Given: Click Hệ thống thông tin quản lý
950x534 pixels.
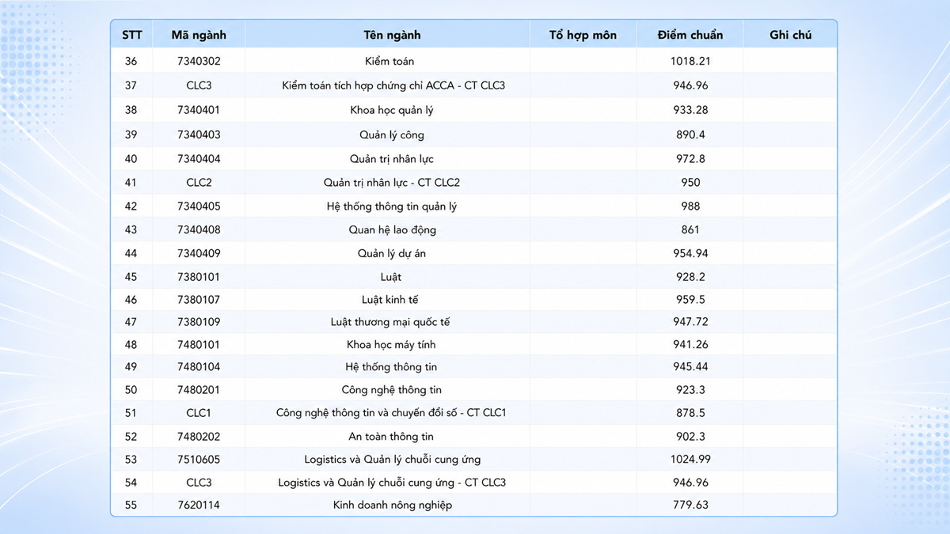Looking at the screenshot, I should pos(392,206).
